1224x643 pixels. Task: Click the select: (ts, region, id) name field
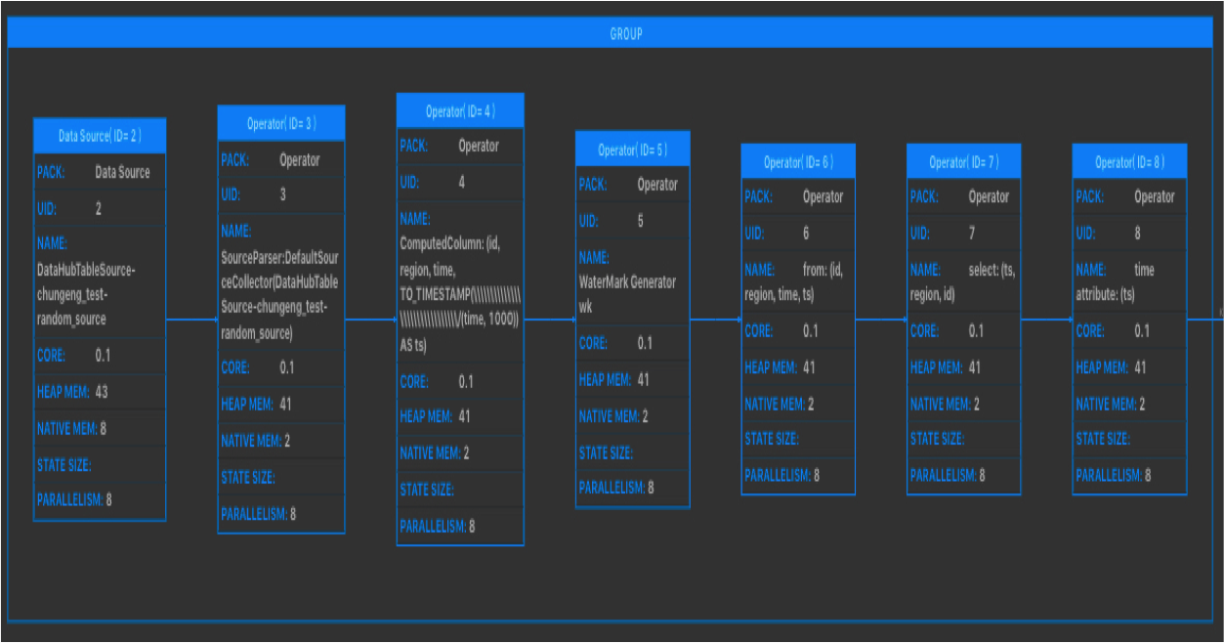(x=962, y=281)
